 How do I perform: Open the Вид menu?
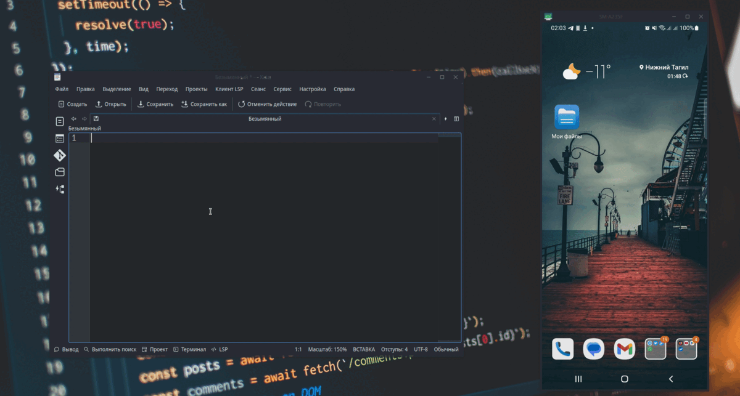click(144, 89)
